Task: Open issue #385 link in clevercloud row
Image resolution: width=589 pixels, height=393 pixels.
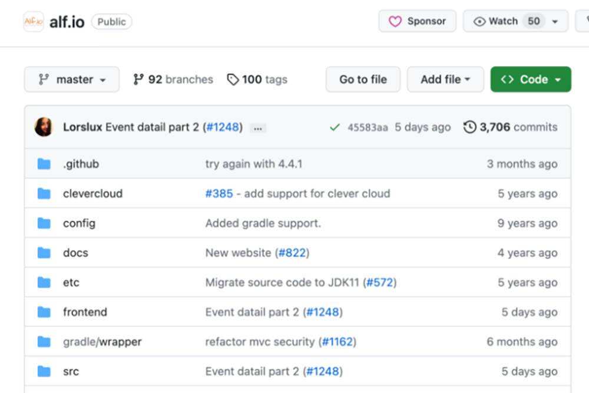Action: click(219, 193)
